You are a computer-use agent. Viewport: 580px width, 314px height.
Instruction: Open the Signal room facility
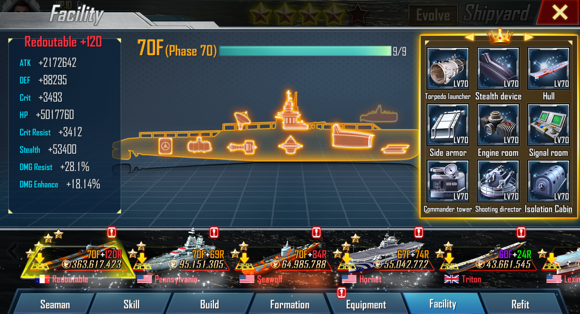click(548, 125)
